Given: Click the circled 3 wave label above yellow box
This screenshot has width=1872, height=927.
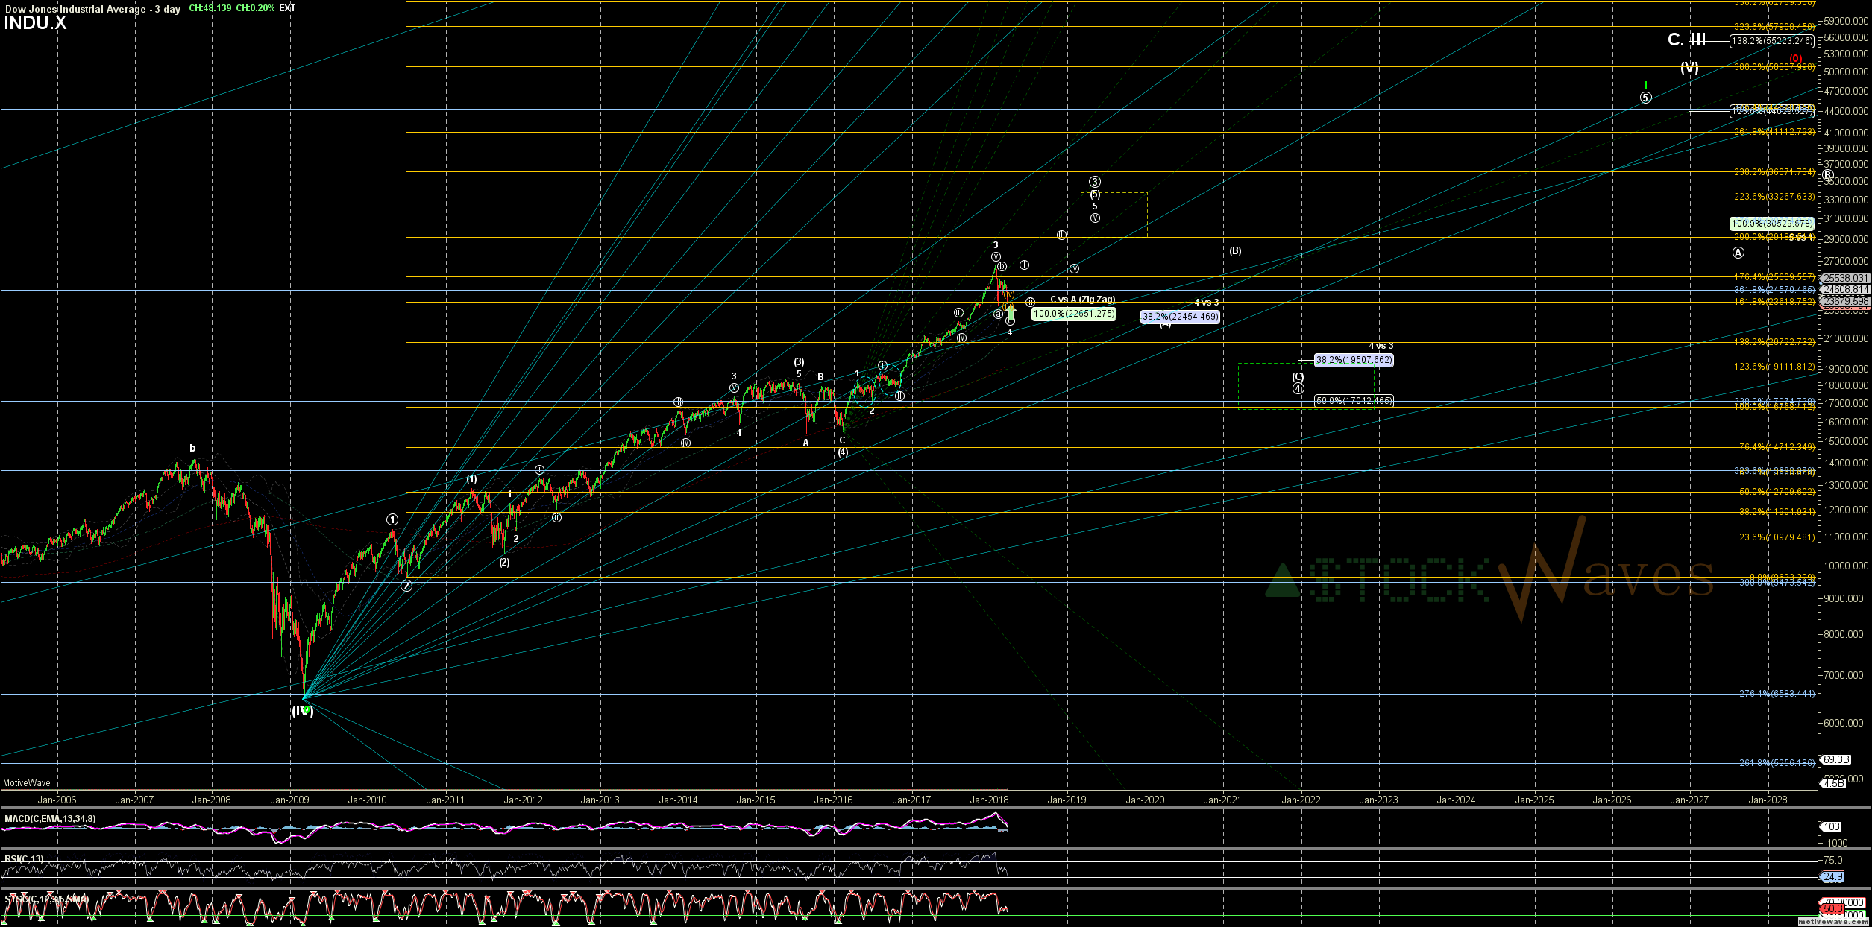Looking at the screenshot, I should [x=1094, y=182].
